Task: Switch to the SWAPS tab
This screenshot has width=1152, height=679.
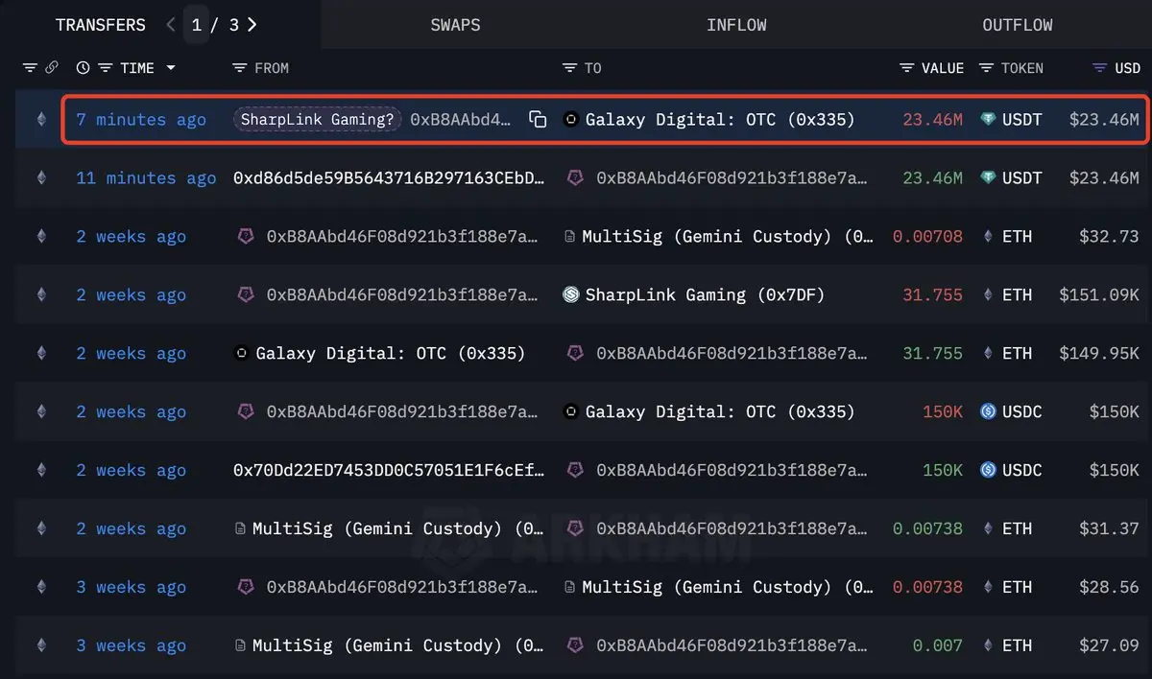Action: (455, 25)
